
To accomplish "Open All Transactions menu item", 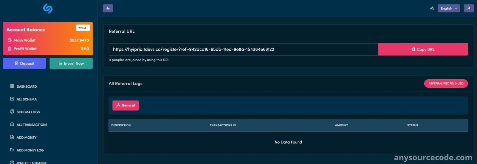I will (32, 125).
